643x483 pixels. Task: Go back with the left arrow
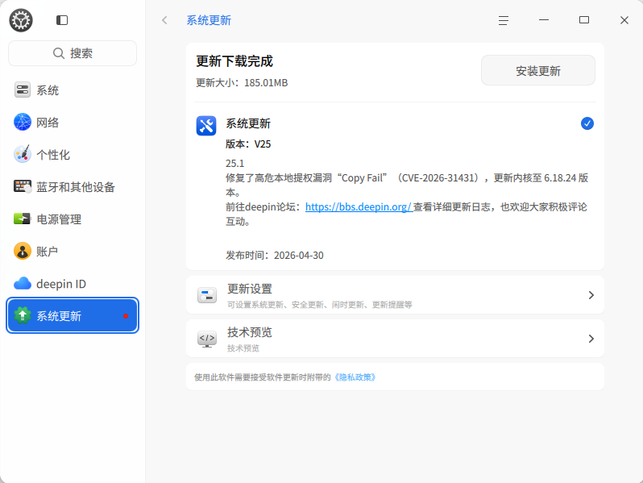click(x=165, y=20)
